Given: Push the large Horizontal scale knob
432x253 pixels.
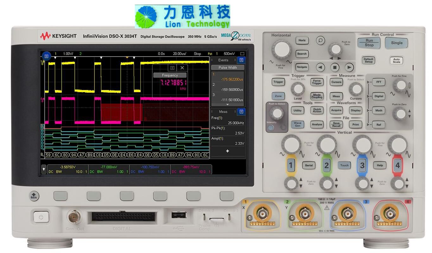Looking at the screenshot, I should (282, 50).
